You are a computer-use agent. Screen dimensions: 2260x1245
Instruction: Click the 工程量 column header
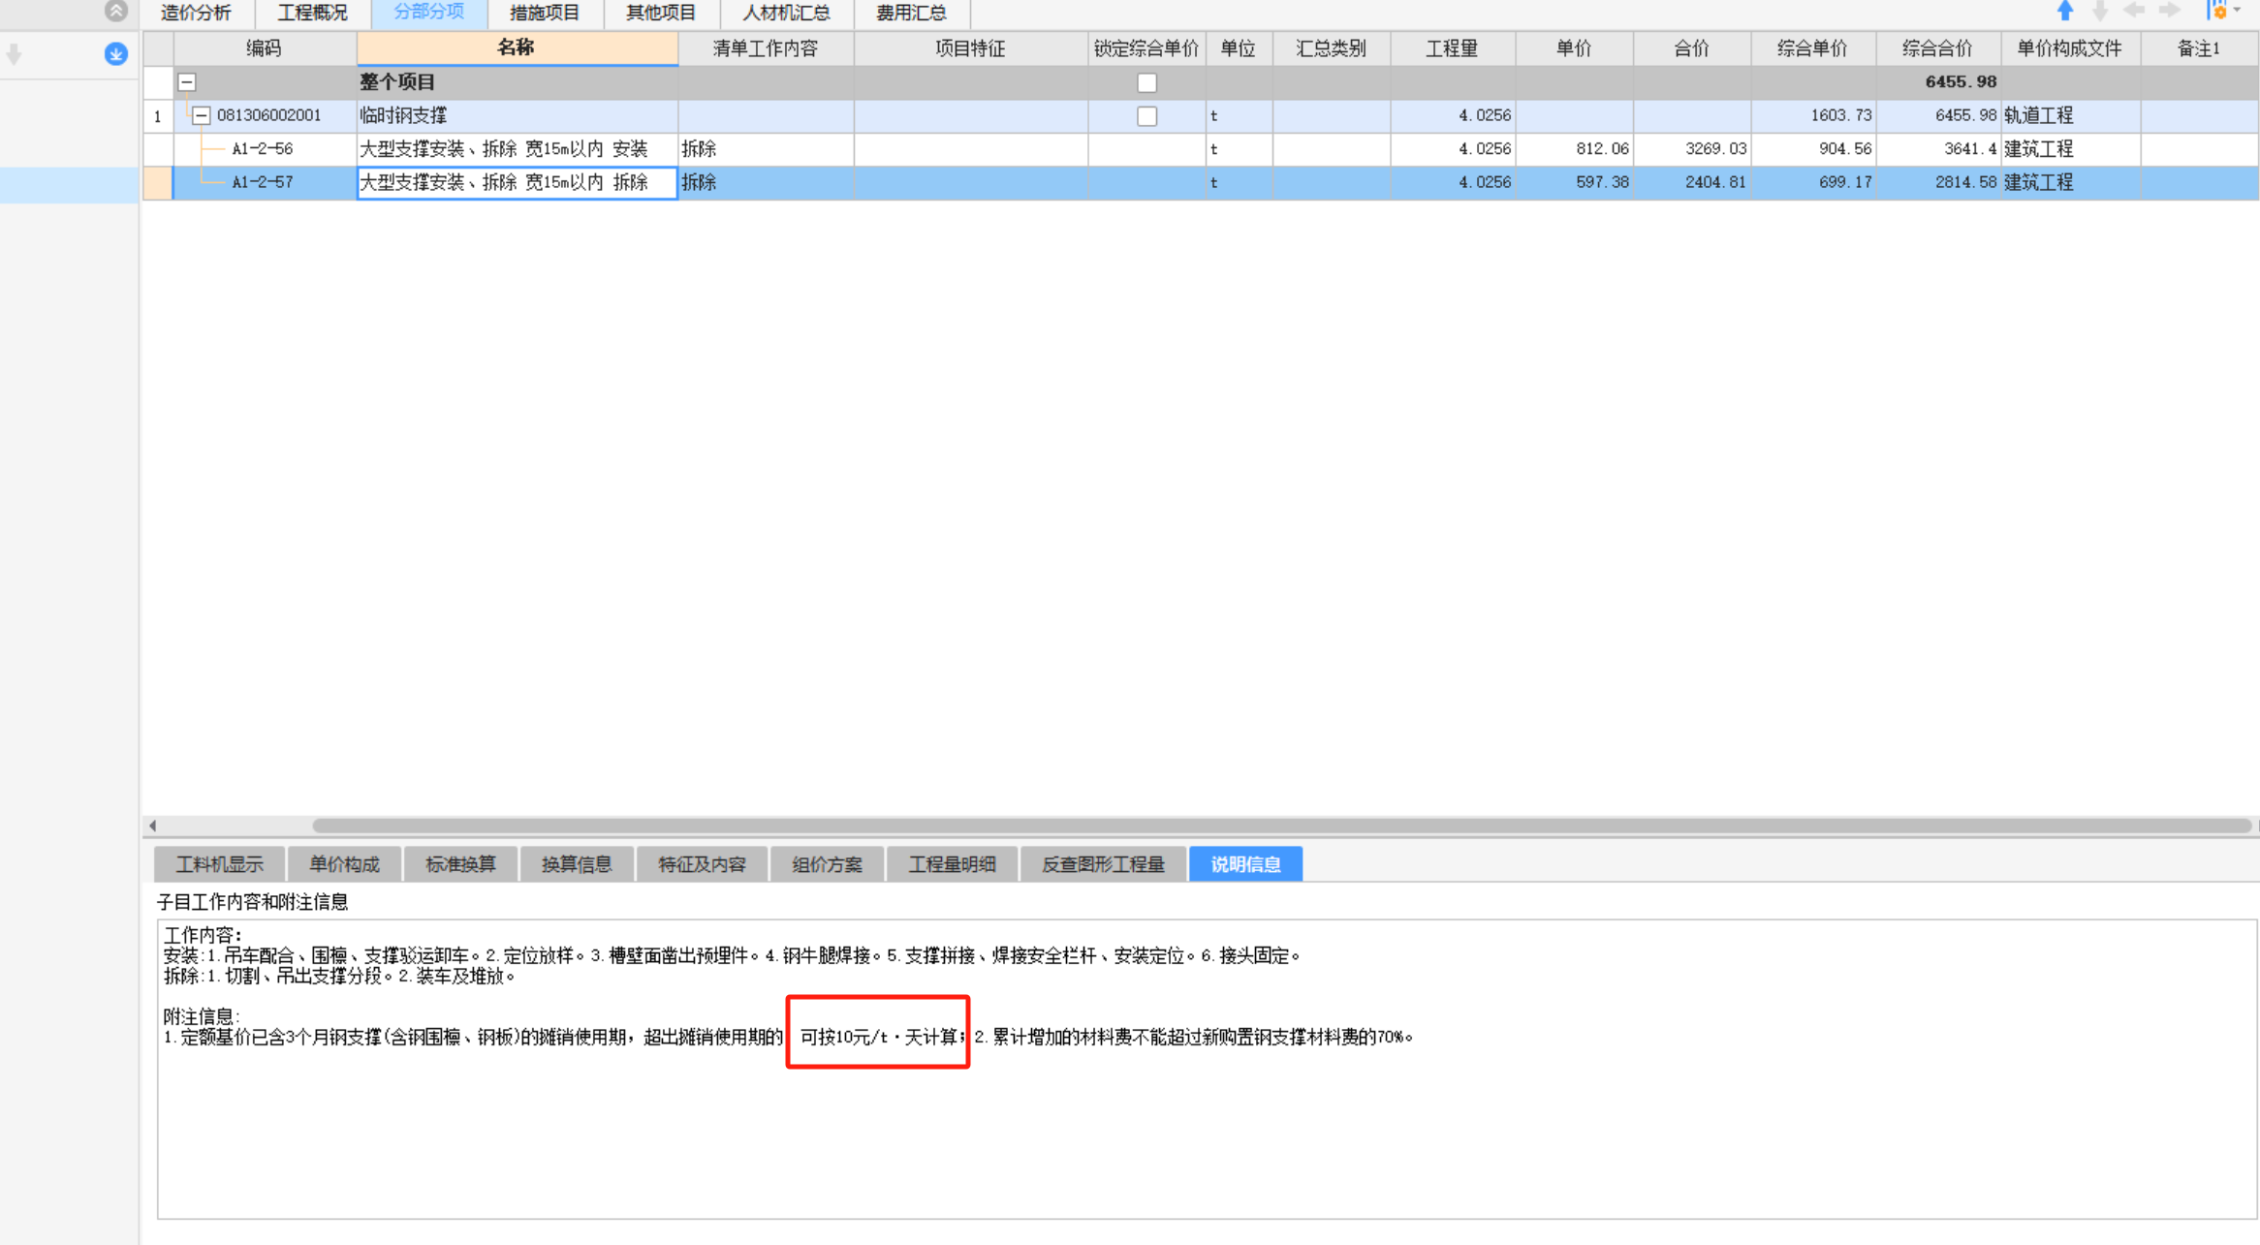[1452, 48]
